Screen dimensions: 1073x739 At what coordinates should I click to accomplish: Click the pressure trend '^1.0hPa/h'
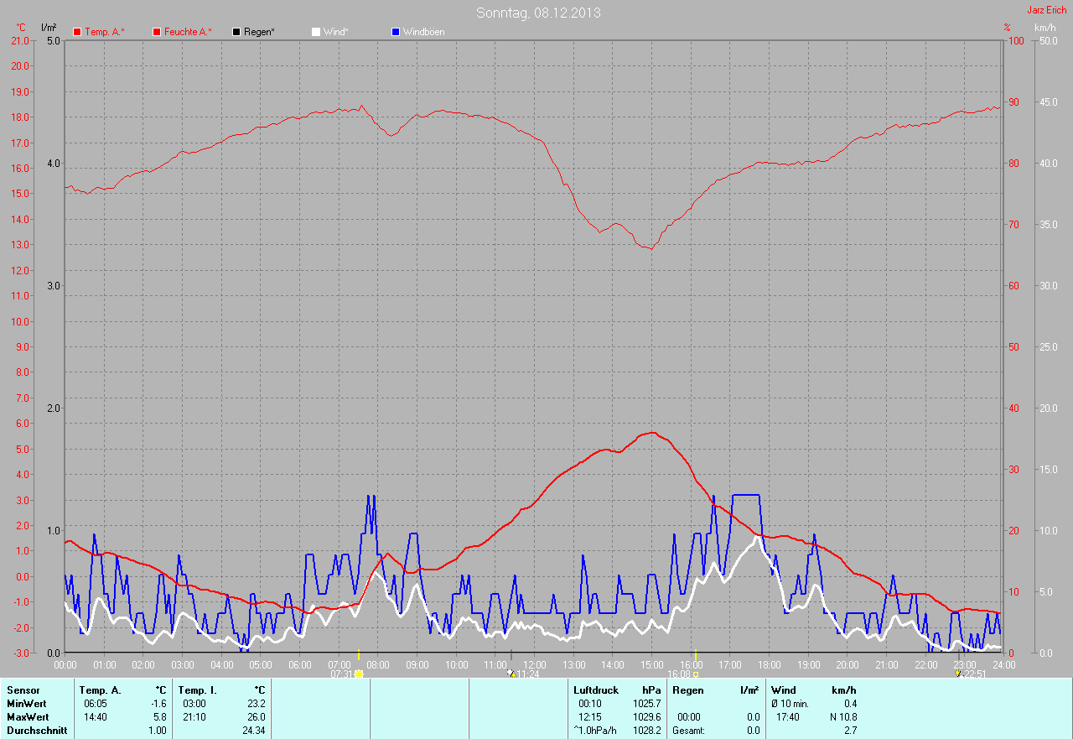pyautogui.click(x=594, y=731)
